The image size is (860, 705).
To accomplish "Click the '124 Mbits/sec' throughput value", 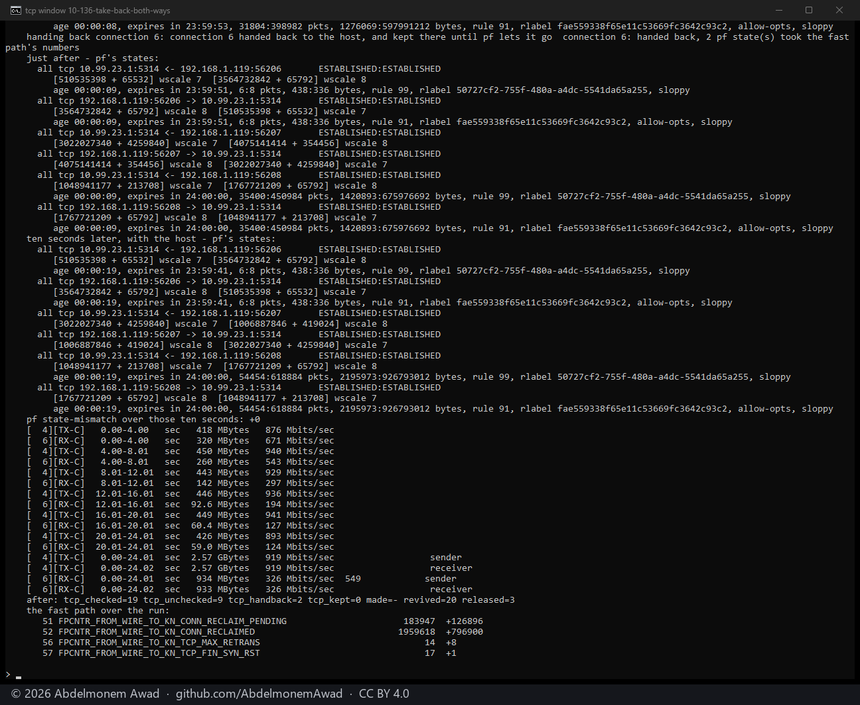I will [x=300, y=547].
